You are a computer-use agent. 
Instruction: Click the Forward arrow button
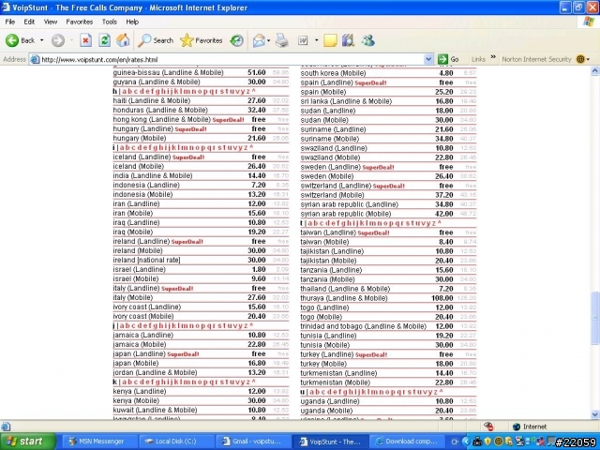click(58, 40)
